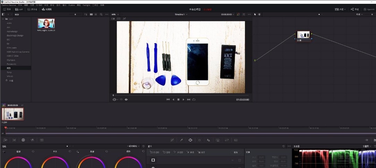376x168 pixels.
Task: Play the clip forward
Action: (x=183, y=100)
